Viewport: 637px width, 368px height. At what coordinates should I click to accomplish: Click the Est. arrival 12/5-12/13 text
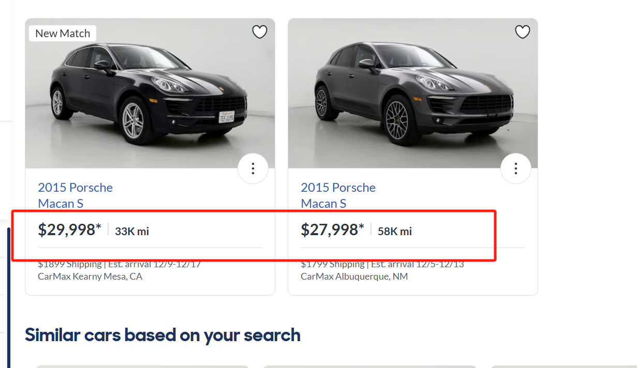tap(417, 265)
